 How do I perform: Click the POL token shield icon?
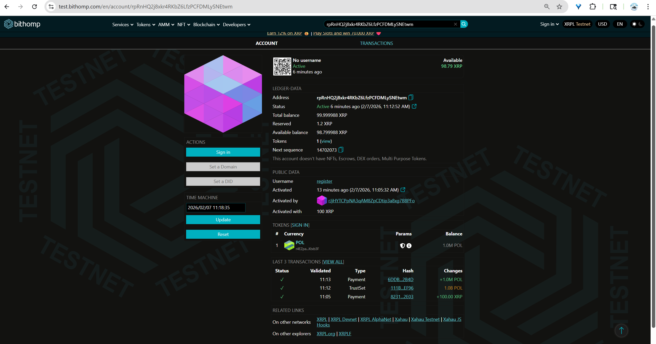(403, 246)
